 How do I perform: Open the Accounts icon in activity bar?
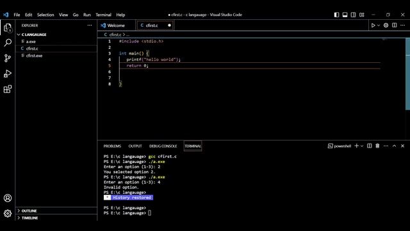click(8, 198)
